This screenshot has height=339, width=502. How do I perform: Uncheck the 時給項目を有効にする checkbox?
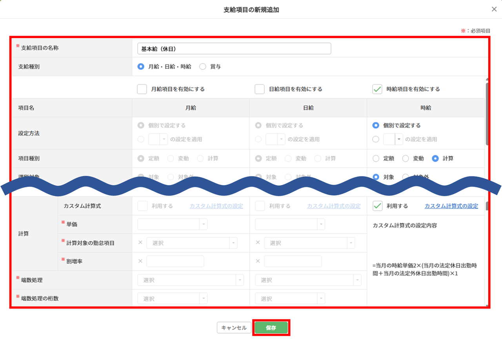(x=377, y=89)
